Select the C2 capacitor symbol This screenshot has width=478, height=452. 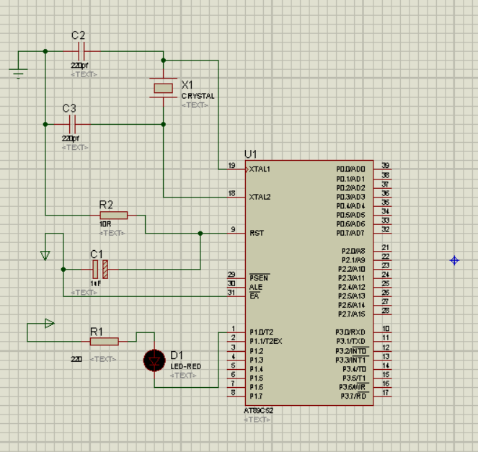coord(81,51)
